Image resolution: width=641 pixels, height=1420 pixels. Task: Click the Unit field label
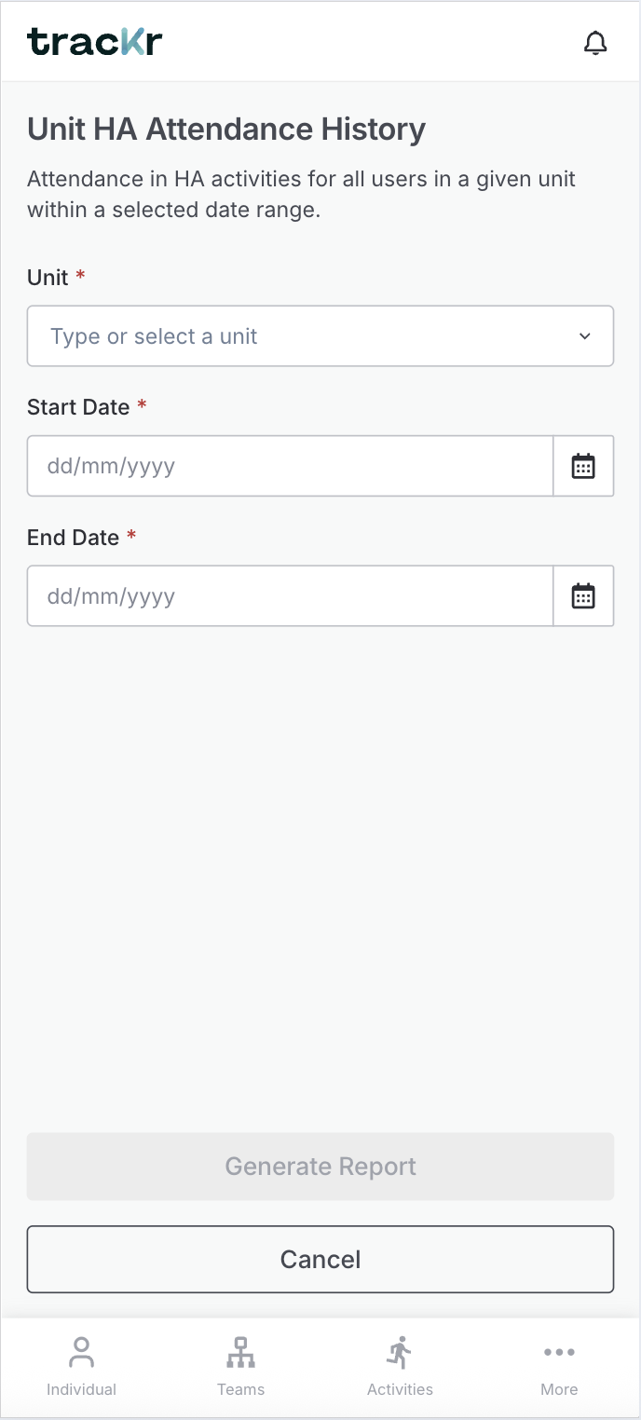point(48,278)
